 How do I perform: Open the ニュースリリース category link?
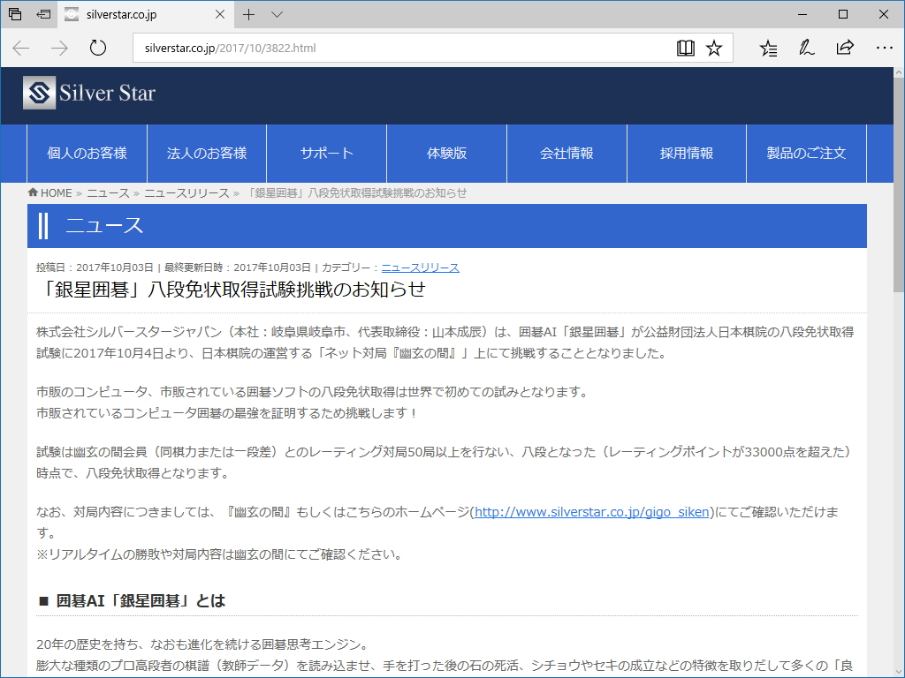[421, 267]
